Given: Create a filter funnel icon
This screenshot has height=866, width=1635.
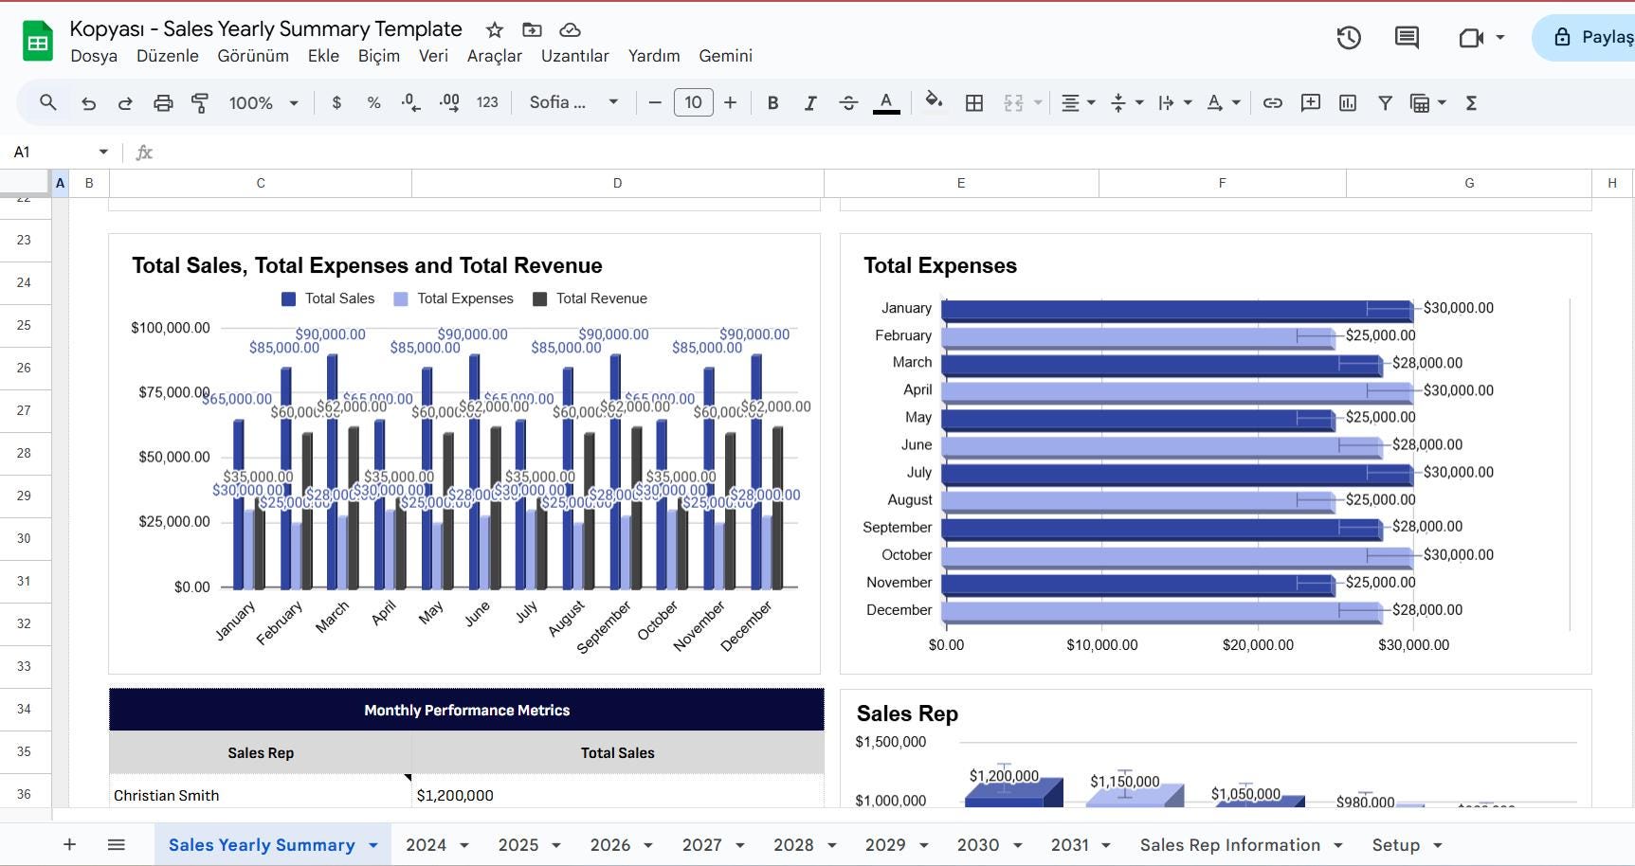Looking at the screenshot, I should tap(1385, 103).
